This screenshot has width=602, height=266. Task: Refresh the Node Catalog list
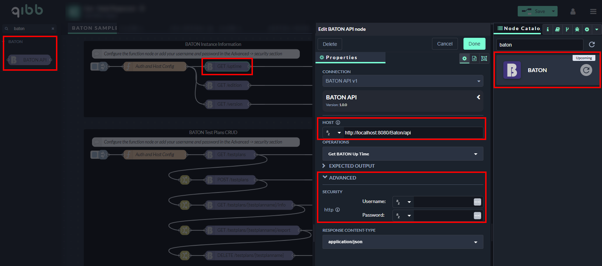[592, 44]
